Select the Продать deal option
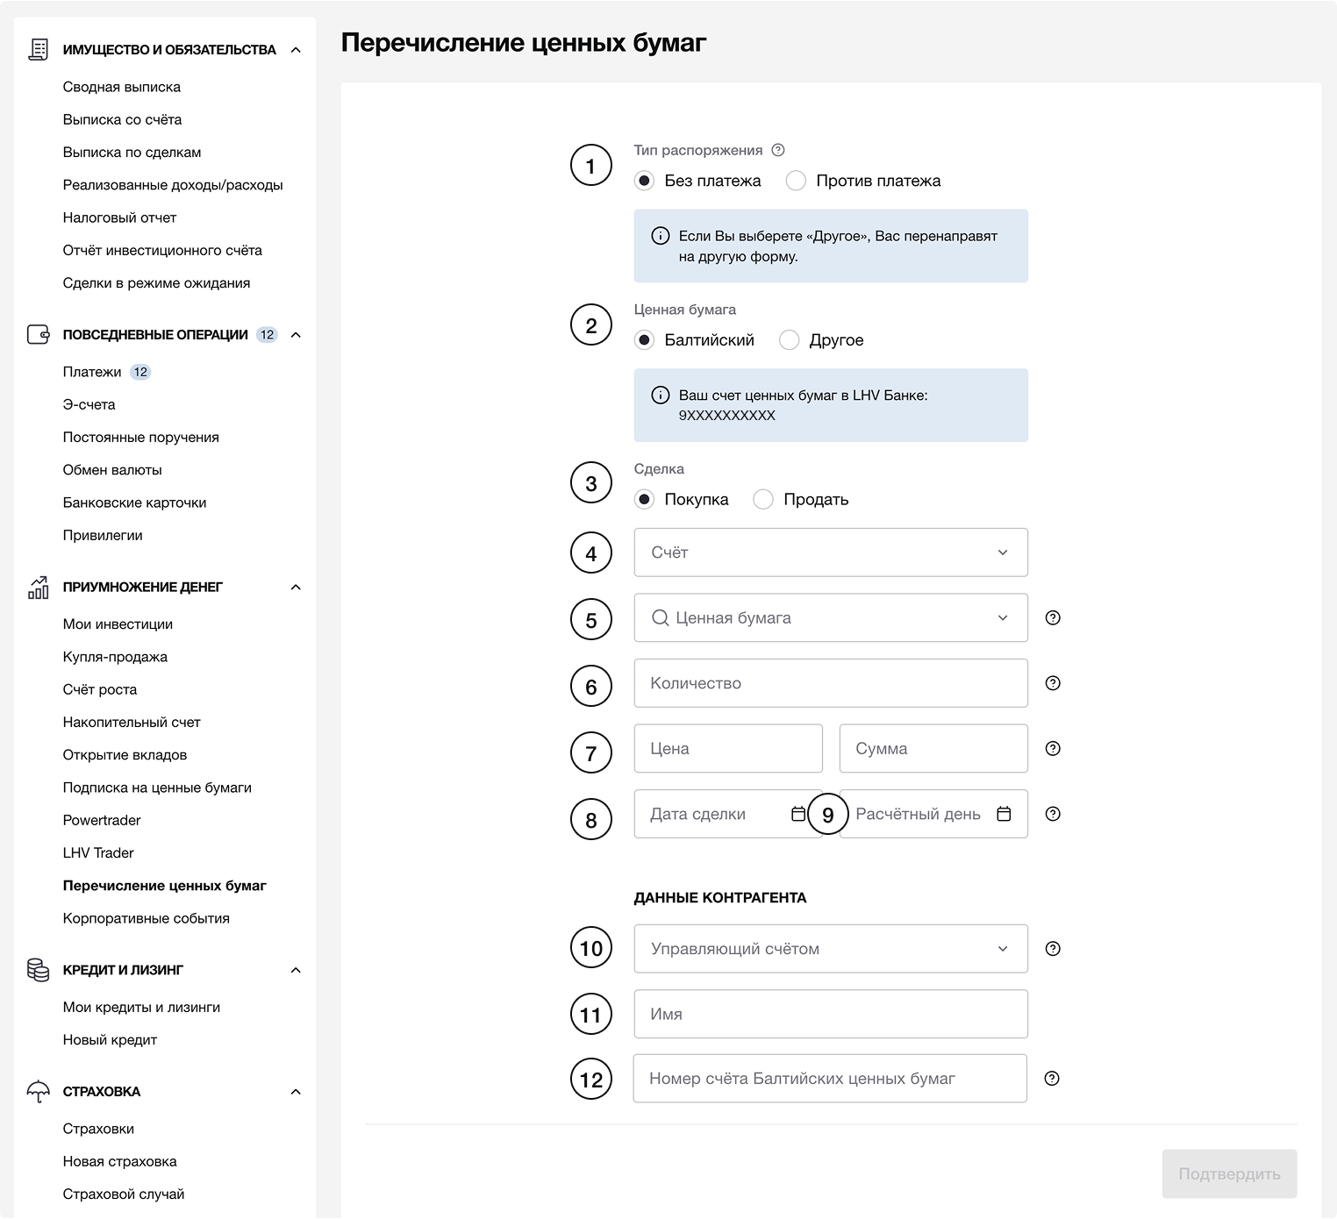Viewport: 1337px width, 1219px height. 763,500
